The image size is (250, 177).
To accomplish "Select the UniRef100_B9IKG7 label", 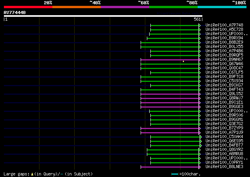I will point(224,85).
